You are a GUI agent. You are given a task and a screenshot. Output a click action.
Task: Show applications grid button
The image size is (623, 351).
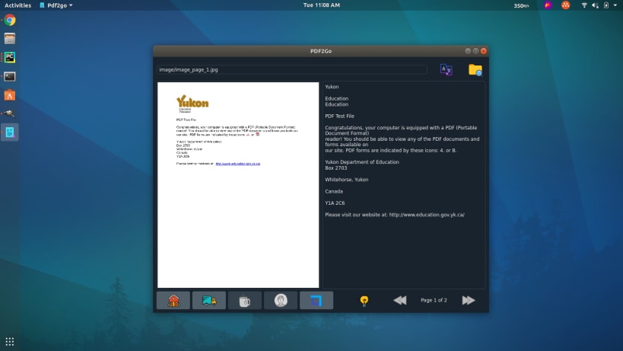[10, 341]
